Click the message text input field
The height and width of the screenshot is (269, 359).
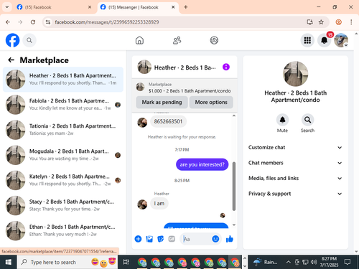point(197,239)
